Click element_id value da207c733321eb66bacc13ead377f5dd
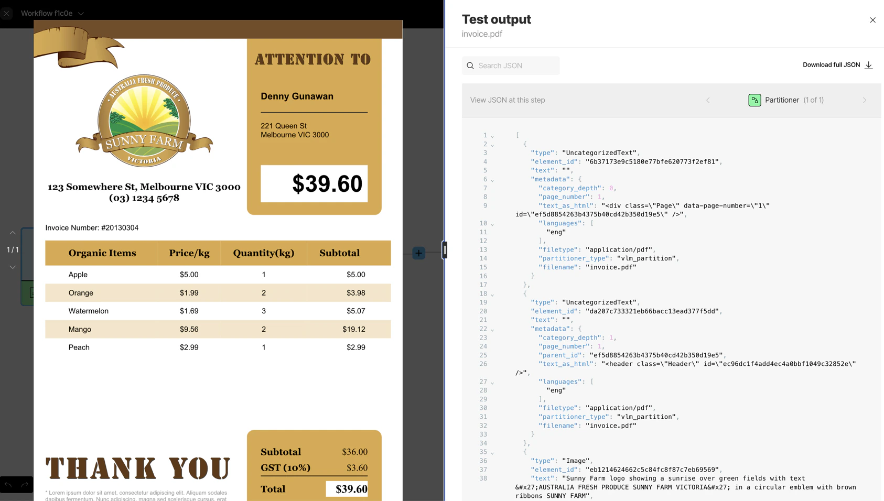884x501 pixels. point(652,311)
